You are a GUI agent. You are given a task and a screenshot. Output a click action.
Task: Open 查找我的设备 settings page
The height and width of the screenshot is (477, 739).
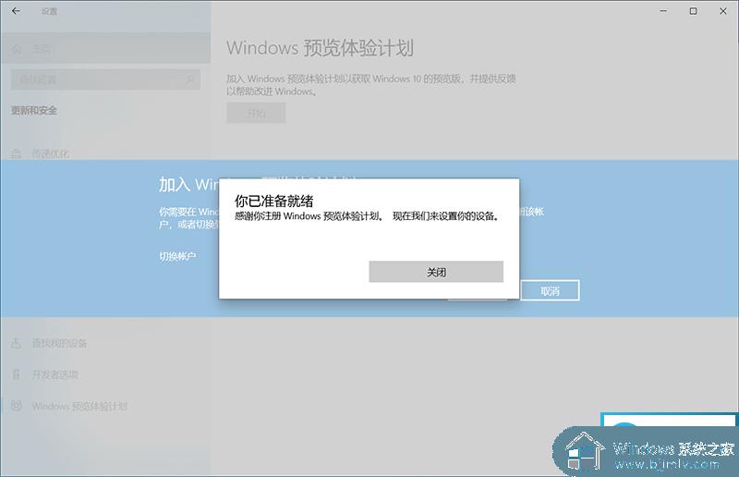[x=59, y=343]
